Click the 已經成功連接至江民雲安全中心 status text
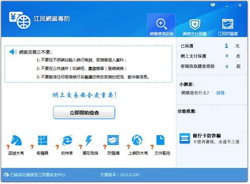Image resolution: width=250 pixels, height=184 pixels. (x=38, y=175)
